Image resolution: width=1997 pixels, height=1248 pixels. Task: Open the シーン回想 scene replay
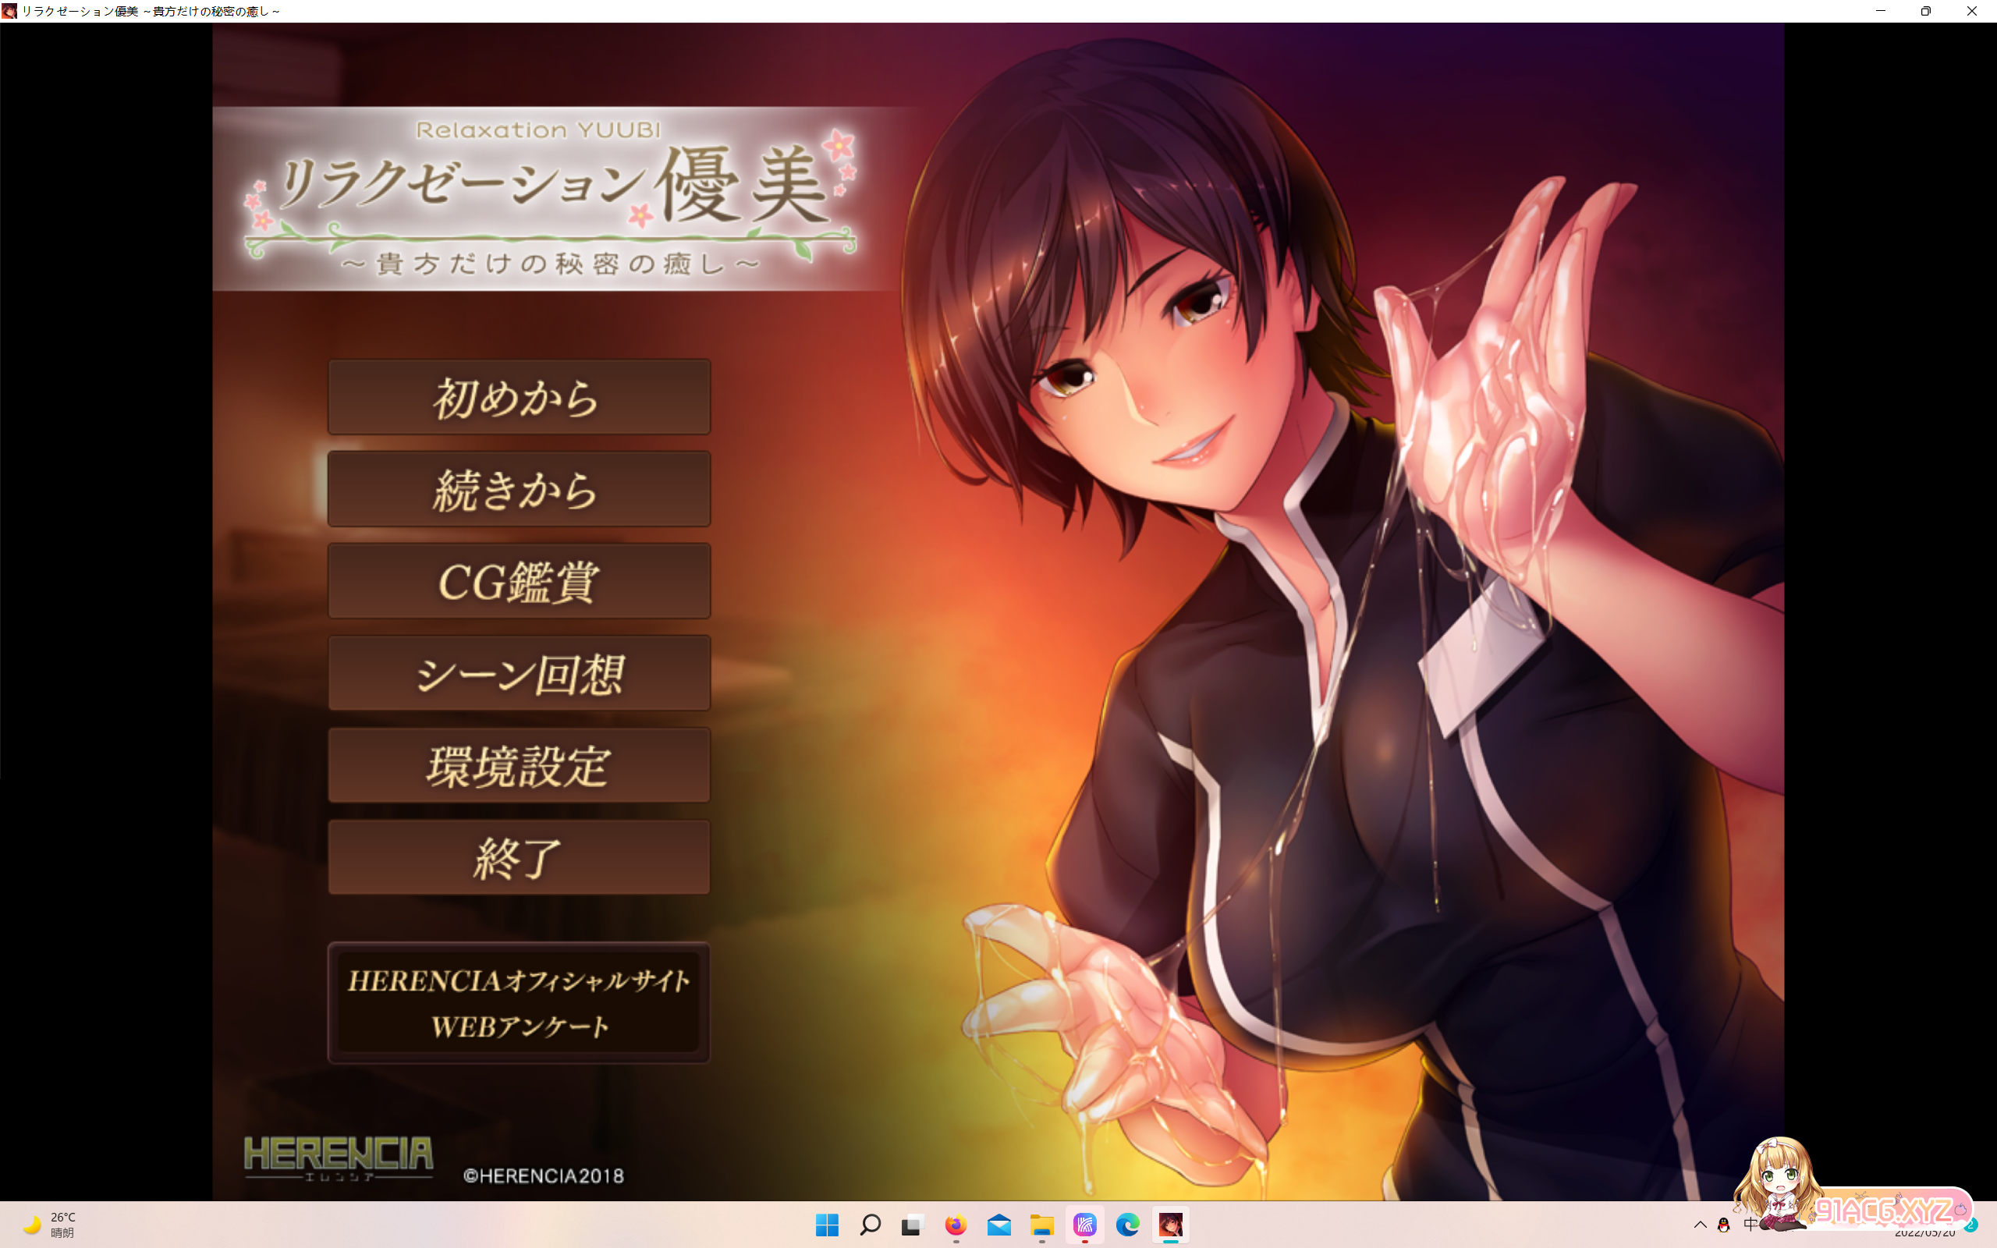click(519, 673)
